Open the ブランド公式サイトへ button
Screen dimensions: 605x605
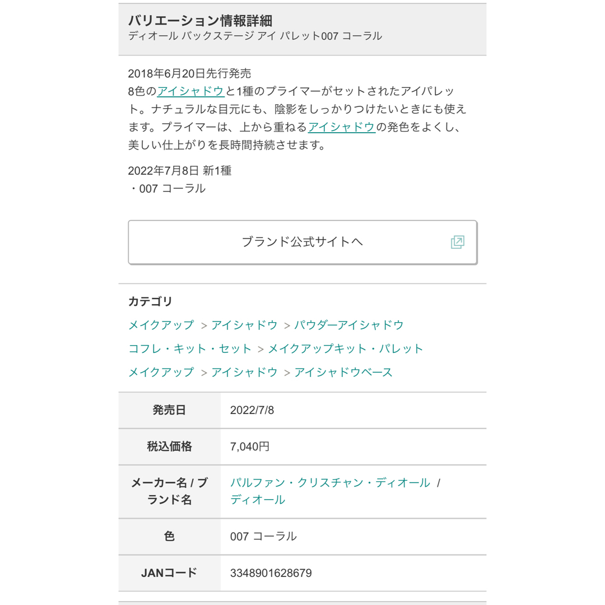coord(302,243)
